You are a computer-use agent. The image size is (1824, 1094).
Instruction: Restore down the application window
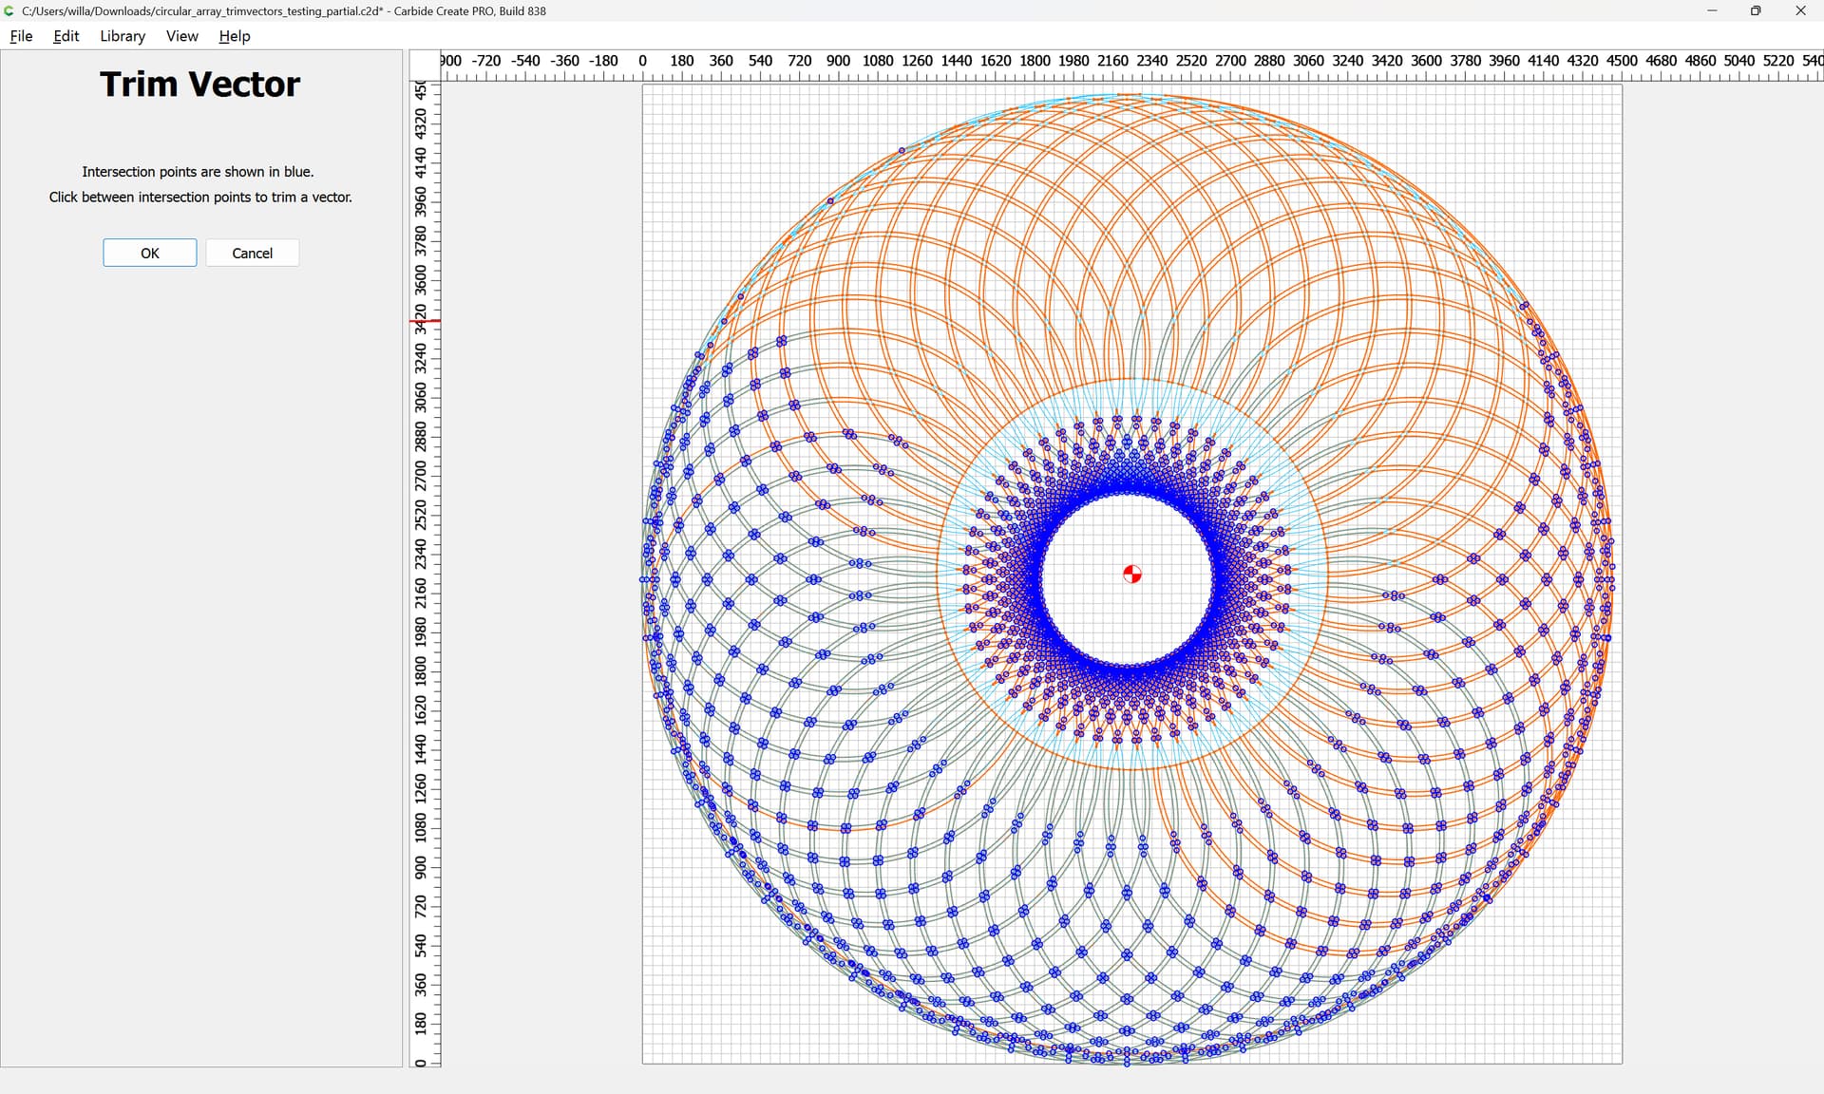pos(1756,10)
